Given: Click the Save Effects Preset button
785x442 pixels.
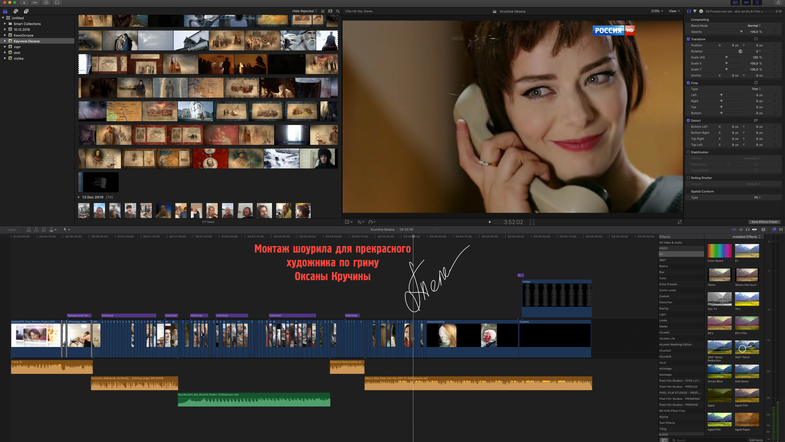Looking at the screenshot, I should (764, 222).
